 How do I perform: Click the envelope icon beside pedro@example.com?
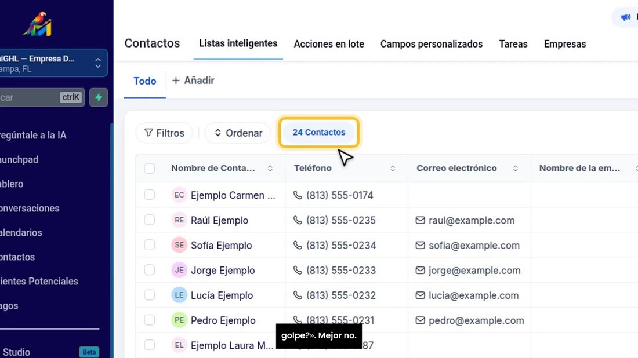[x=420, y=320]
